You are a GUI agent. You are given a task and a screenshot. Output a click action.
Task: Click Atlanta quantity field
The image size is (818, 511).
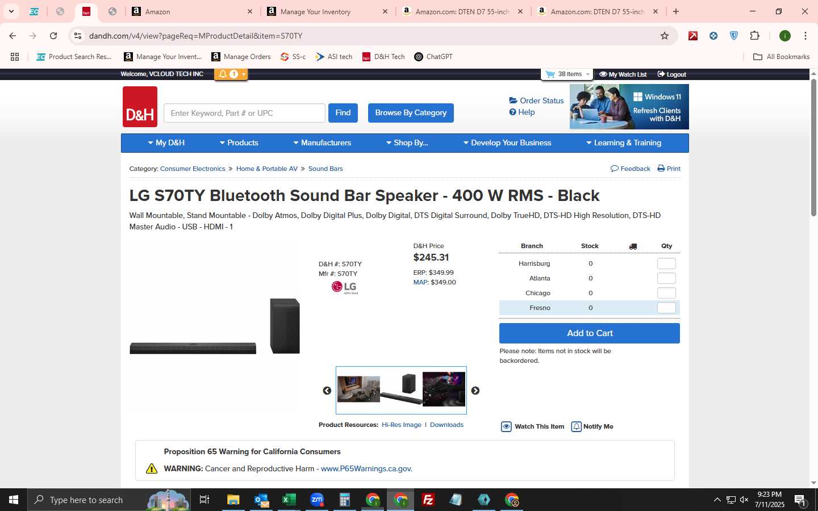point(666,278)
